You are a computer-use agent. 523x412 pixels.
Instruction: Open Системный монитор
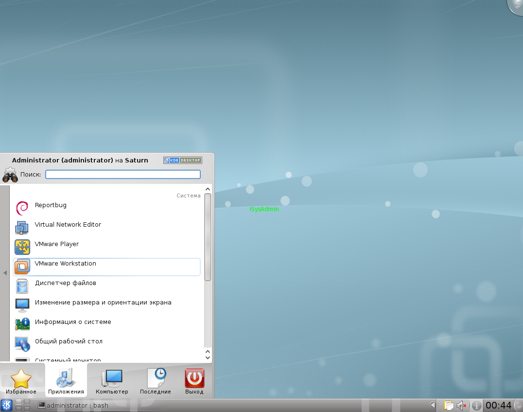67,359
